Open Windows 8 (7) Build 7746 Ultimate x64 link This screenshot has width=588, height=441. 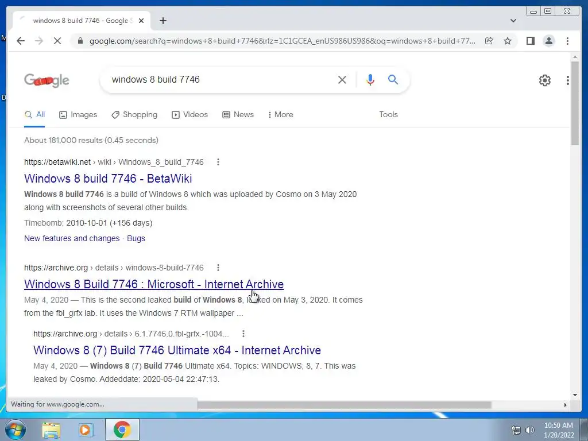pyautogui.click(x=177, y=350)
